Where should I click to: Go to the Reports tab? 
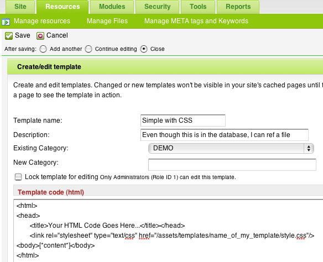coord(238,7)
